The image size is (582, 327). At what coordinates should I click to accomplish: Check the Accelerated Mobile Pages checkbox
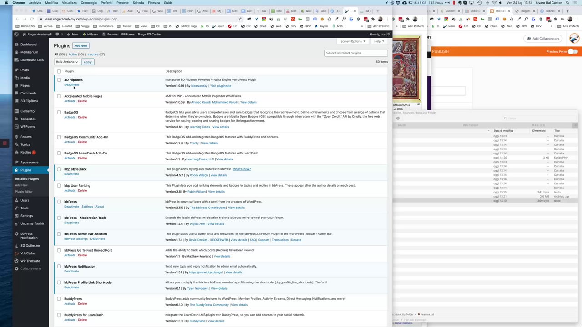(x=59, y=96)
